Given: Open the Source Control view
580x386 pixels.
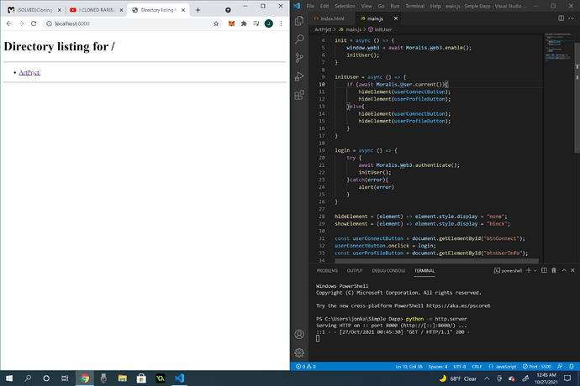Looking at the screenshot, I should [x=299, y=58].
